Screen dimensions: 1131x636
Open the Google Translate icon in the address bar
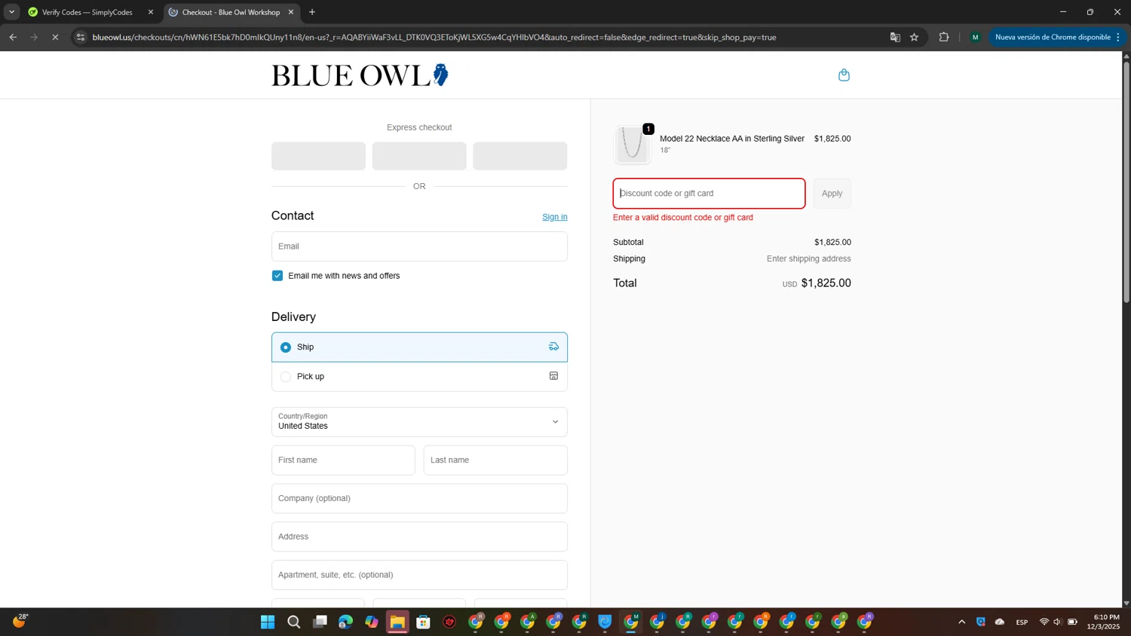point(895,37)
